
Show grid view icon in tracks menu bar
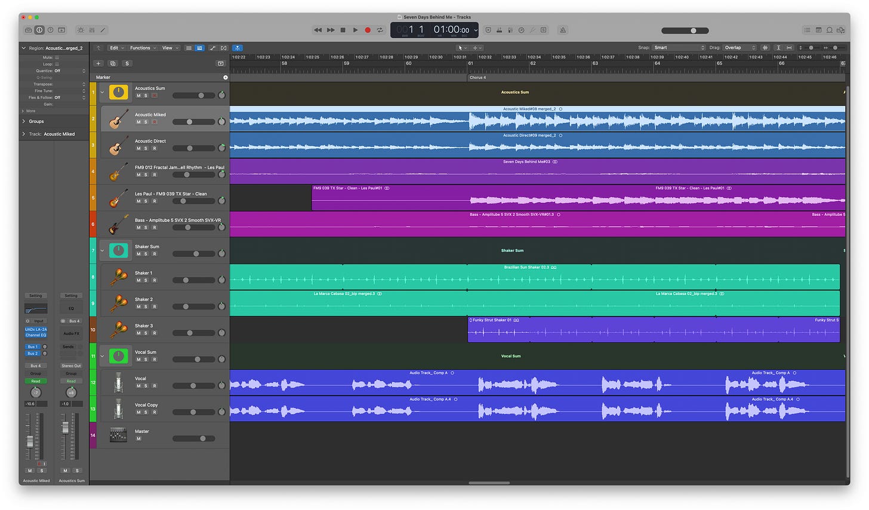point(189,48)
